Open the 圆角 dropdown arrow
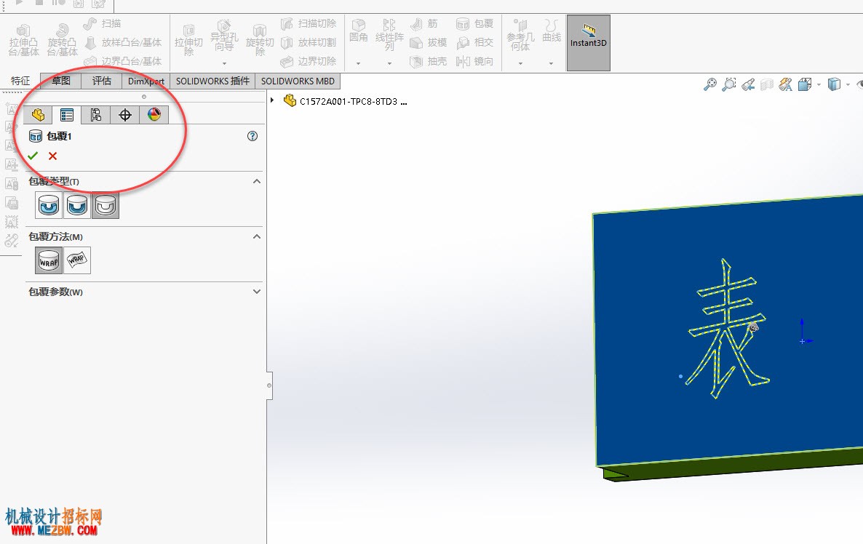Viewport: 863px width, 544px height. pyautogui.click(x=358, y=64)
